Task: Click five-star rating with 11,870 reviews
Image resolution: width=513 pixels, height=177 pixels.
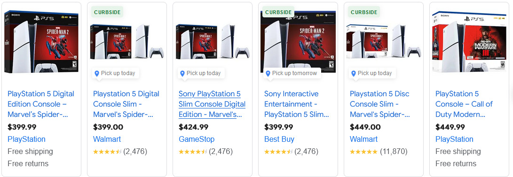Action: tap(364, 152)
